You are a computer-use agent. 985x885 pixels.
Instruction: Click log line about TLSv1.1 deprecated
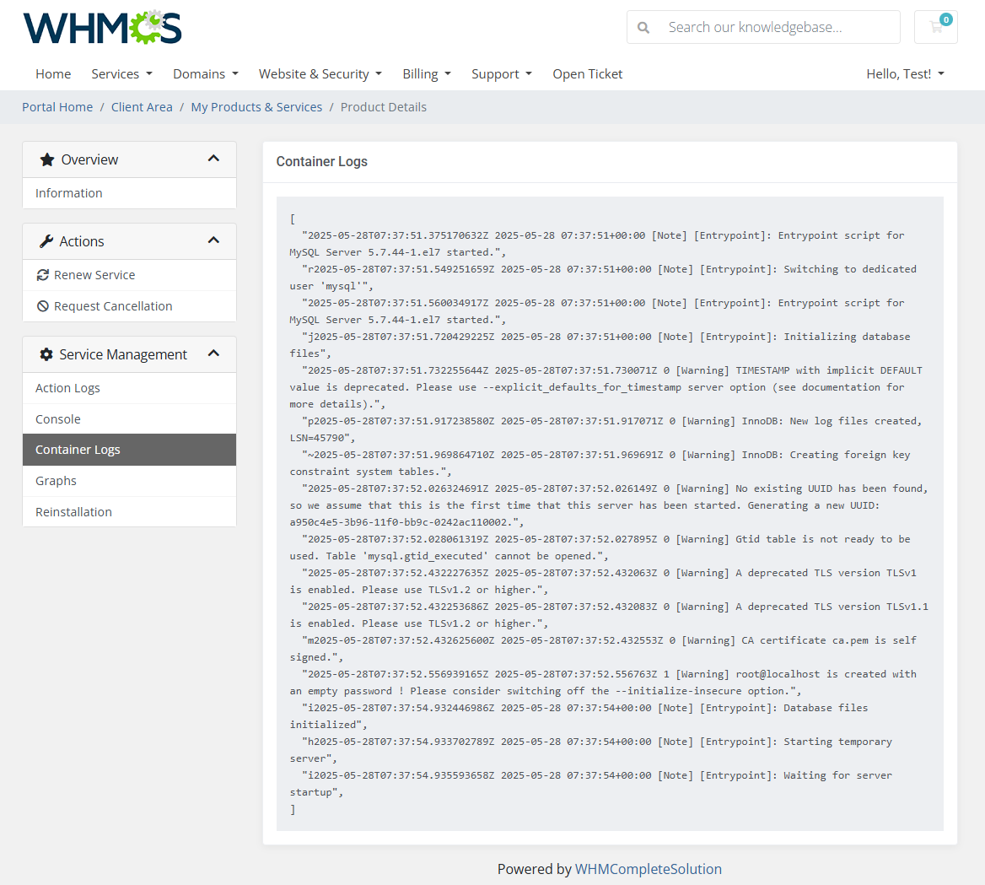coord(609,615)
